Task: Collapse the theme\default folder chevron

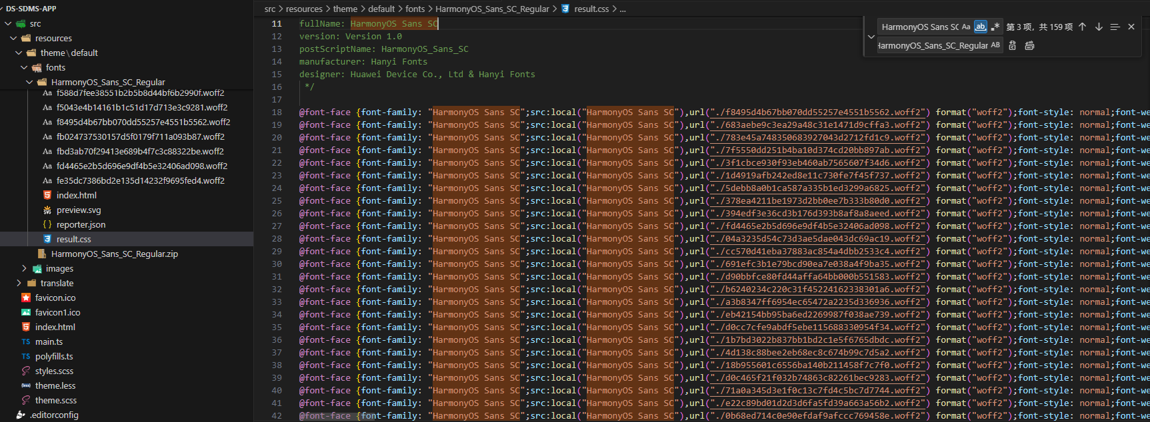Action: pos(19,53)
